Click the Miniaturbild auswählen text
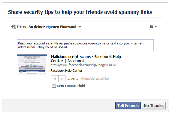 pyautogui.click(x=95, y=79)
